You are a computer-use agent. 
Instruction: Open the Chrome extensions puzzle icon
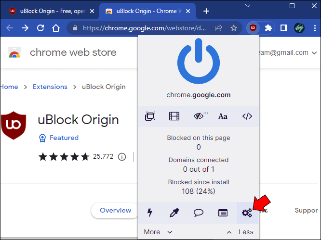268,28
